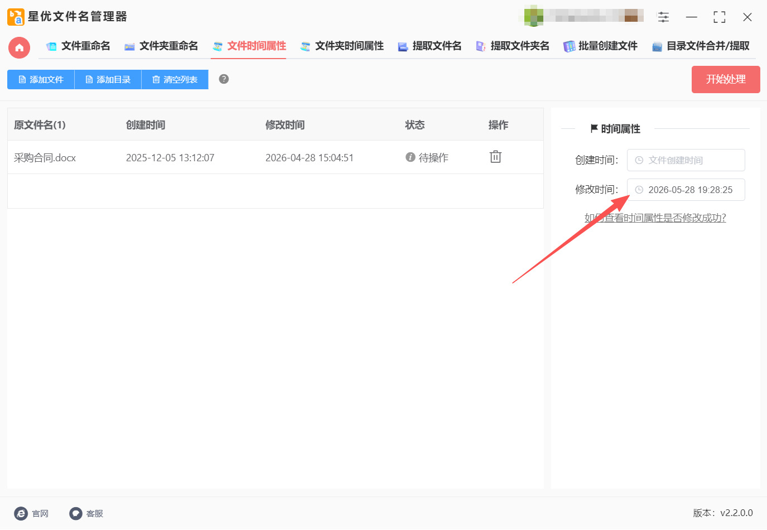Switch to the 提取文件名 tab
767x530 pixels.
click(x=430, y=46)
